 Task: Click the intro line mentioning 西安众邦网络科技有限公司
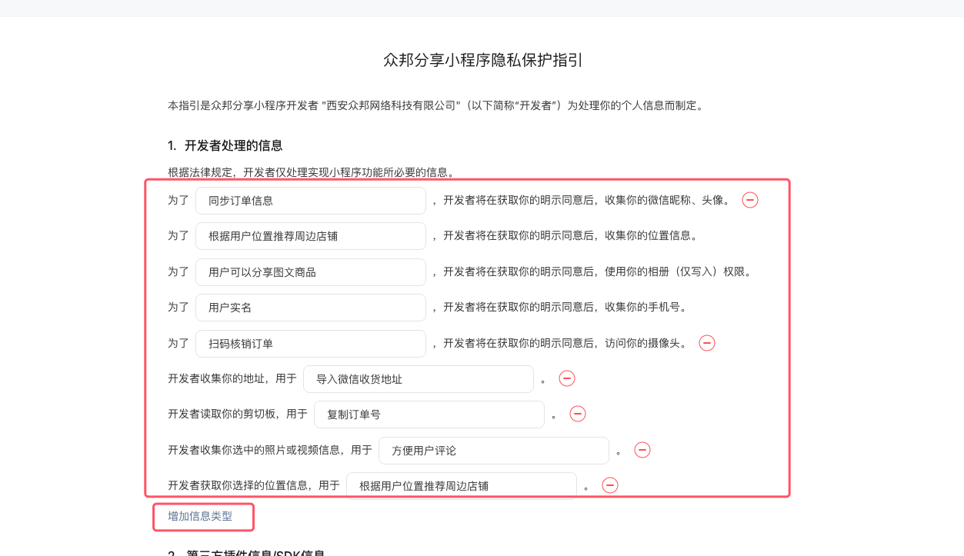point(435,105)
